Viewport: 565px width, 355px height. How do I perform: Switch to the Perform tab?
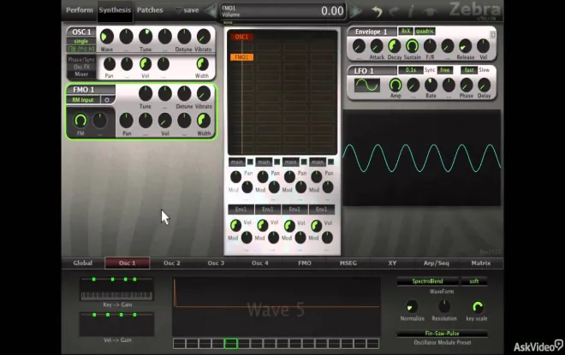click(80, 10)
